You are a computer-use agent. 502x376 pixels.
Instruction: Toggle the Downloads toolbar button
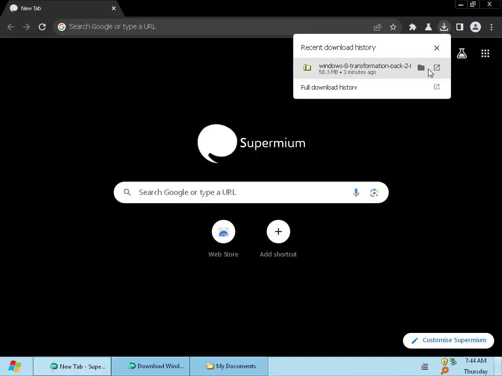pyautogui.click(x=444, y=27)
